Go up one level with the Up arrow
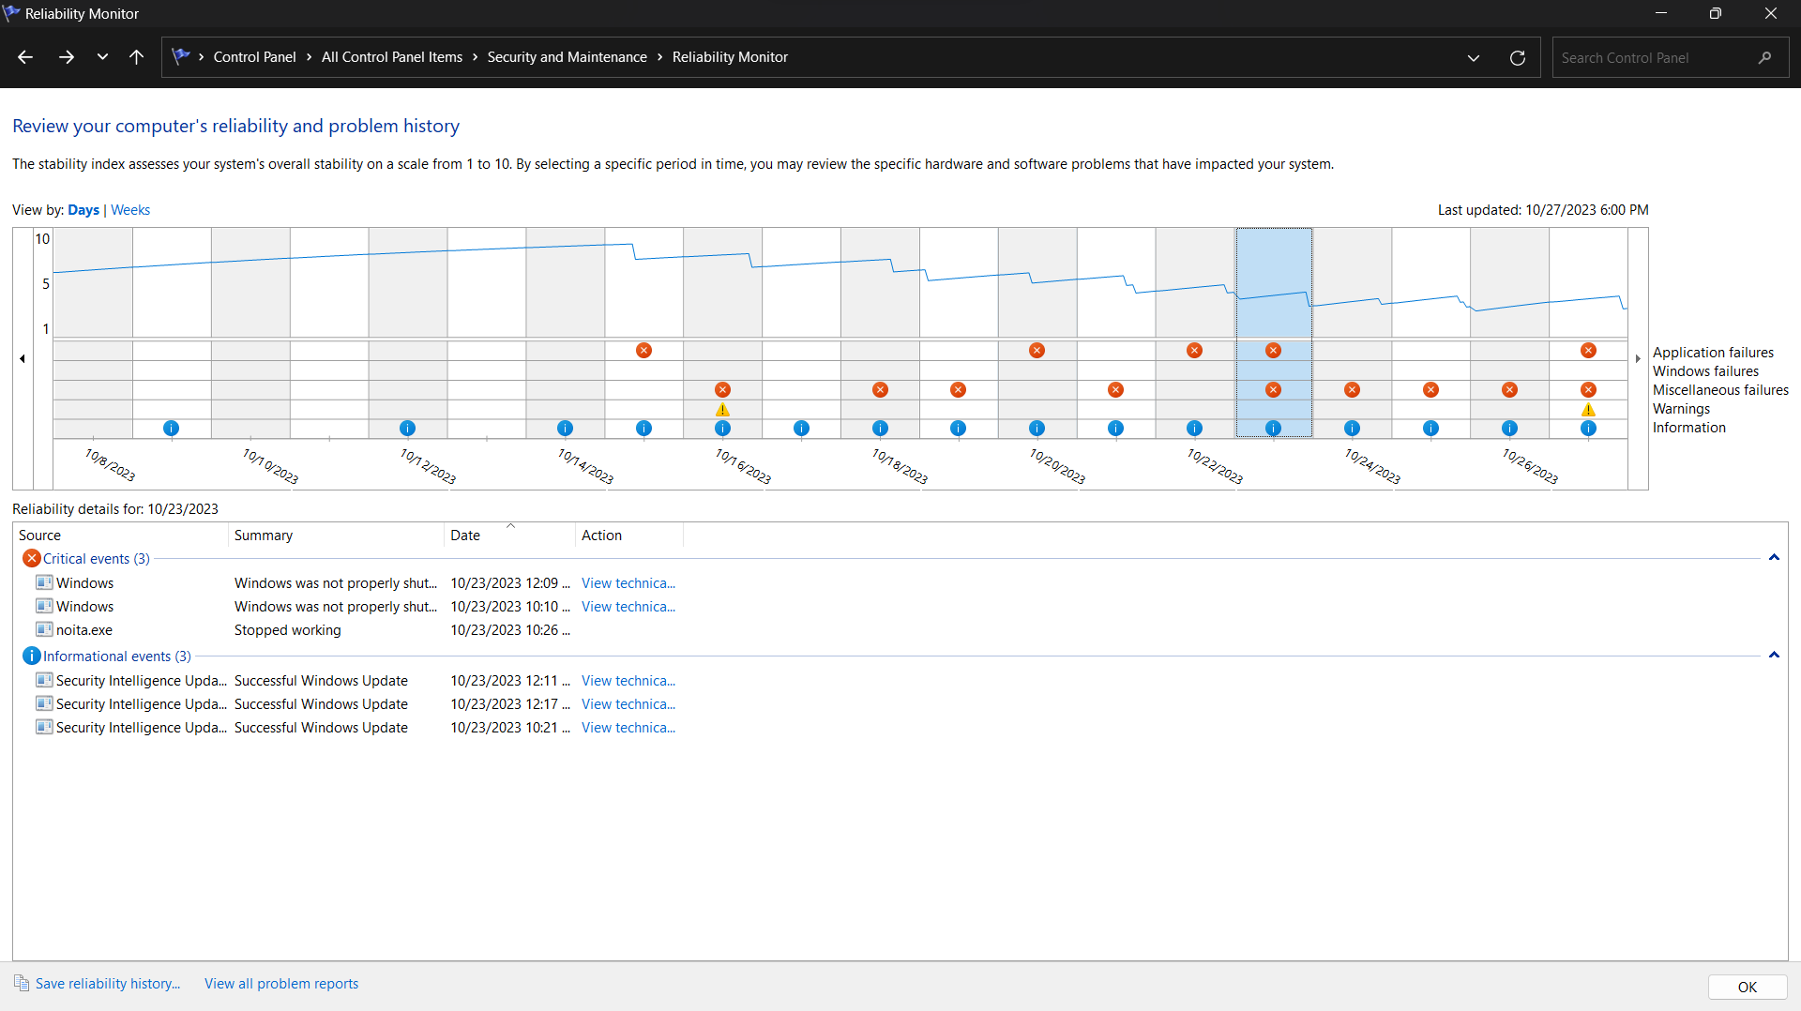The image size is (1801, 1011). (136, 57)
